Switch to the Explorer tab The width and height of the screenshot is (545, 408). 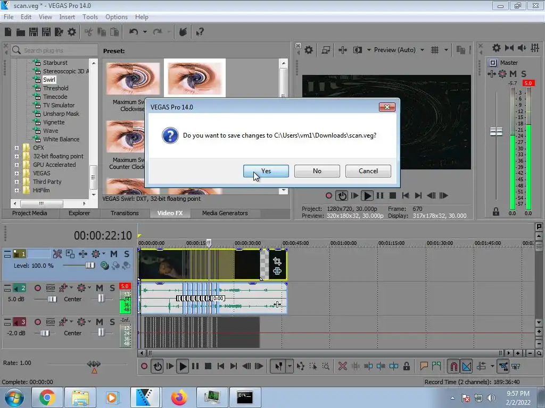click(79, 213)
